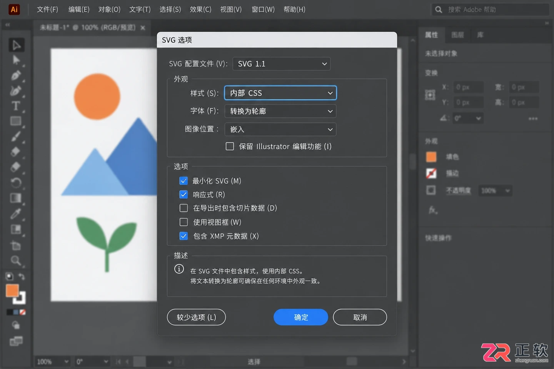Select the Direct Selection tool
This screenshot has height=369, width=554.
[x=16, y=60]
